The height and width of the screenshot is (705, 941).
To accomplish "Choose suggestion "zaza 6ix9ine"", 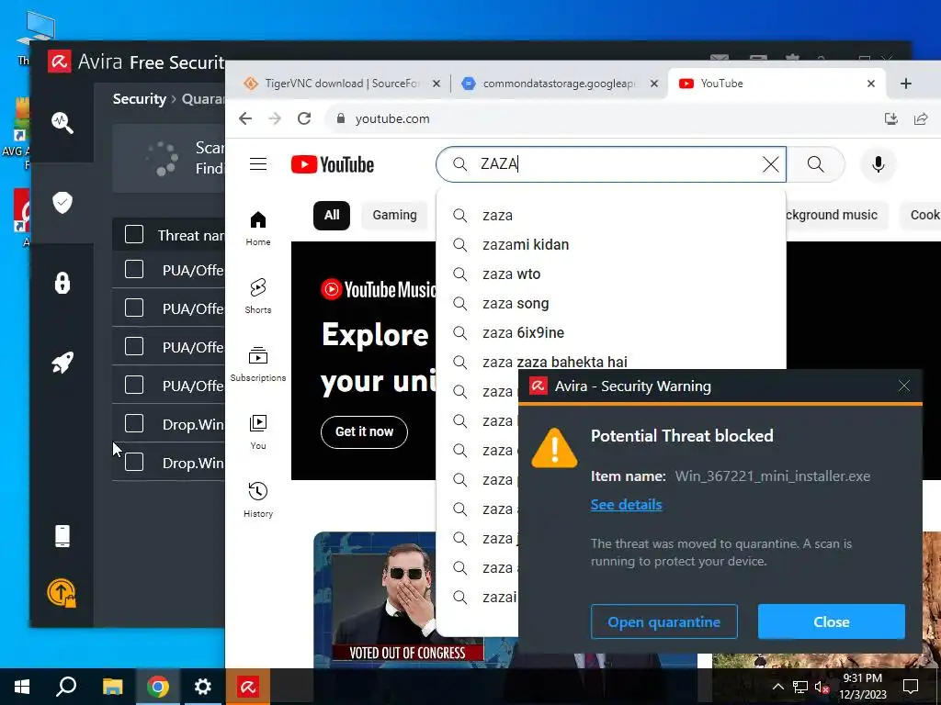I will point(611,332).
